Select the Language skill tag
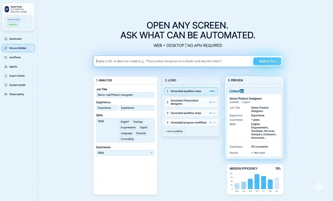 pyautogui.click(x=127, y=133)
